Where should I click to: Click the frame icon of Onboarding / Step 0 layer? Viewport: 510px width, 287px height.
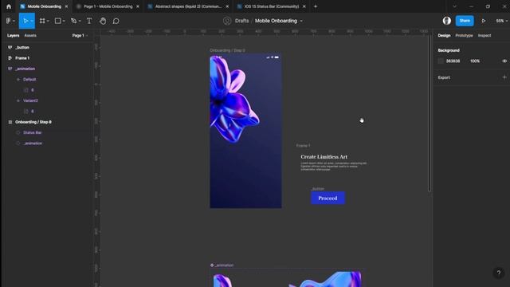point(10,122)
